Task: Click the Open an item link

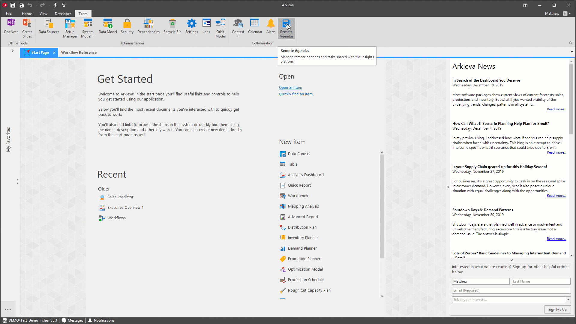Action: (x=290, y=88)
